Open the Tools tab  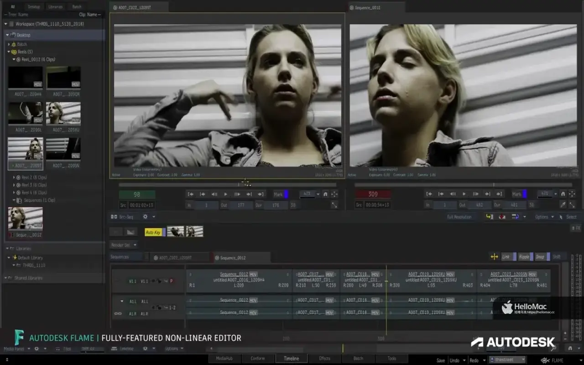click(x=392, y=359)
